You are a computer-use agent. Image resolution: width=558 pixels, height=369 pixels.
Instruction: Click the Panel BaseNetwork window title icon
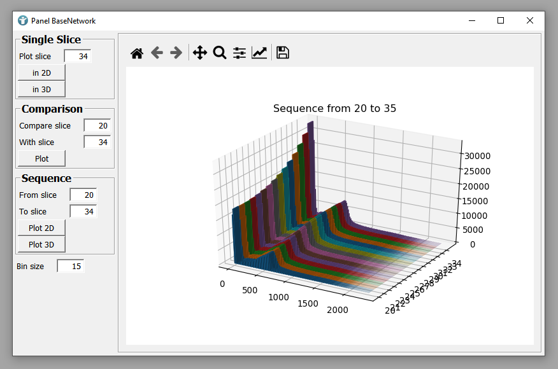pos(23,20)
